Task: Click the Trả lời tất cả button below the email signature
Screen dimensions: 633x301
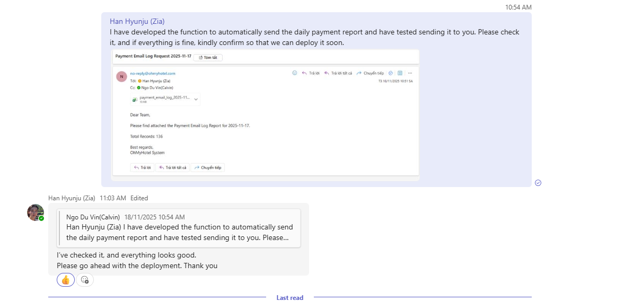Action: pyautogui.click(x=173, y=167)
